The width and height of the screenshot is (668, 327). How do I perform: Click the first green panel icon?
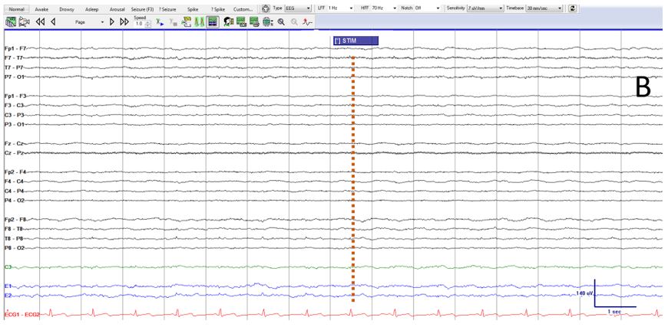[241, 21]
